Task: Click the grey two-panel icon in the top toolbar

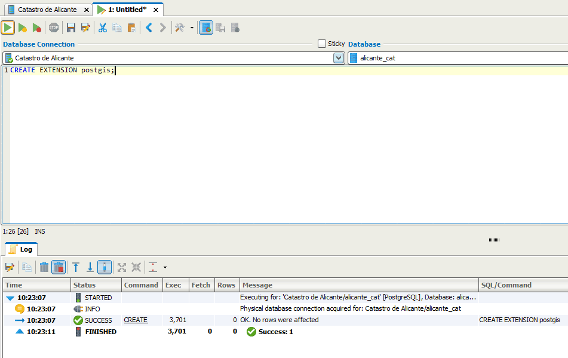Action: [220, 28]
